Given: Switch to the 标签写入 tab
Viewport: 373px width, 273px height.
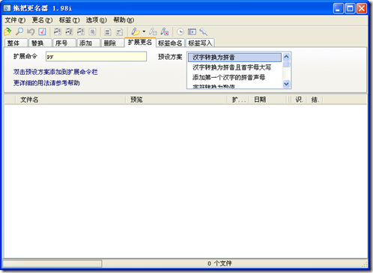Looking at the screenshot, I should 200,43.
